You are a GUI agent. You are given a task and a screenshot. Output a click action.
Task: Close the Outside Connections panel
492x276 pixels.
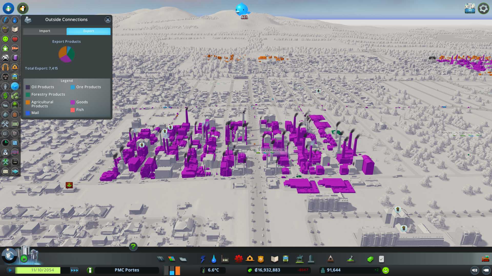[108, 20]
